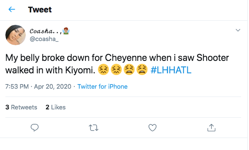This screenshot has height=150, width=249.
Task: View the 2 Likes list
Action: [x=56, y=107]
